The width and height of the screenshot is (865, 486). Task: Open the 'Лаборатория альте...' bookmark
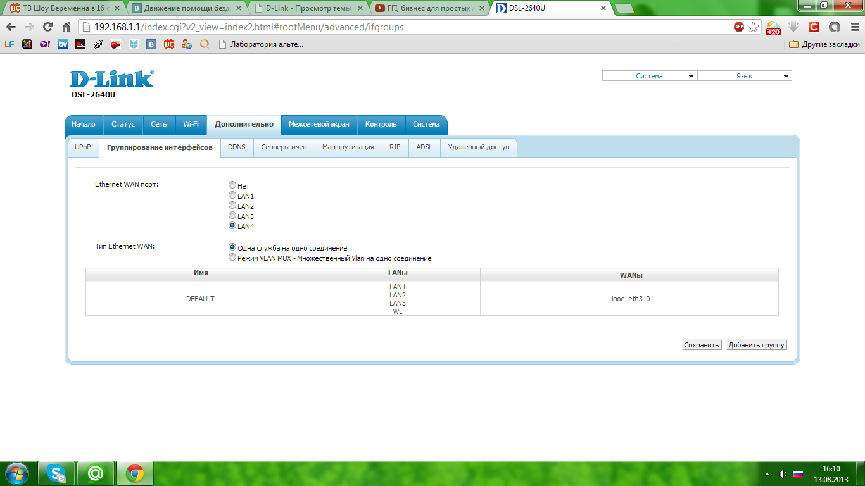[261, 44]
